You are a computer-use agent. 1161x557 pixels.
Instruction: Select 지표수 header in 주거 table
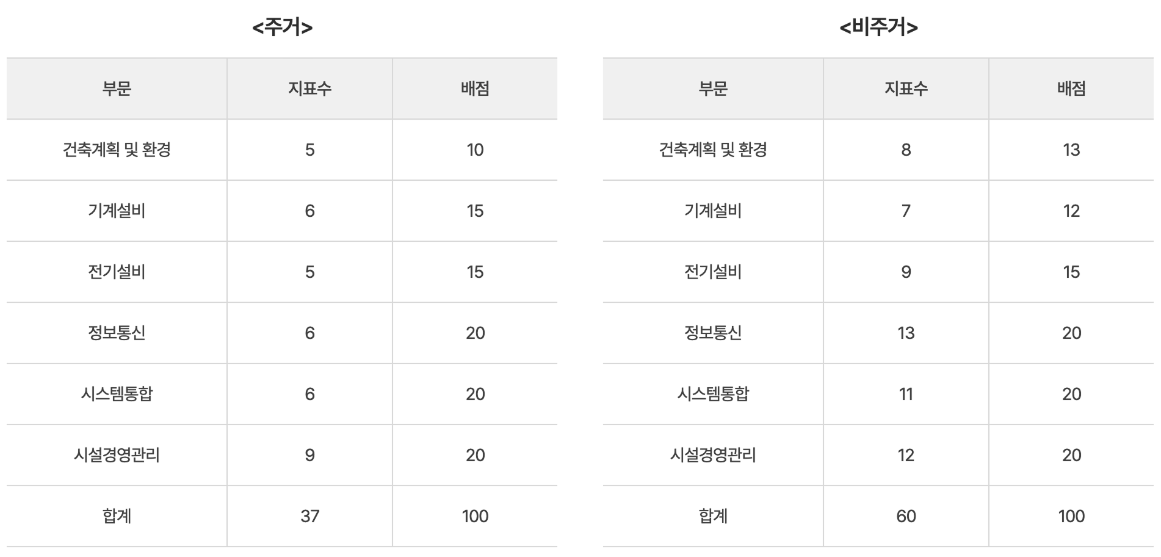309,89
